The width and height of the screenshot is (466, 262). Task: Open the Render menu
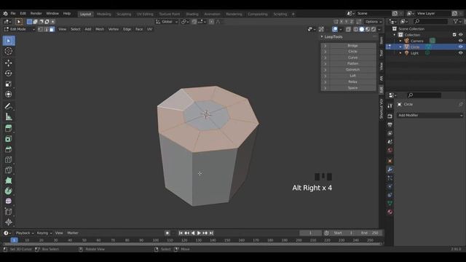click(x=36, y=14)
